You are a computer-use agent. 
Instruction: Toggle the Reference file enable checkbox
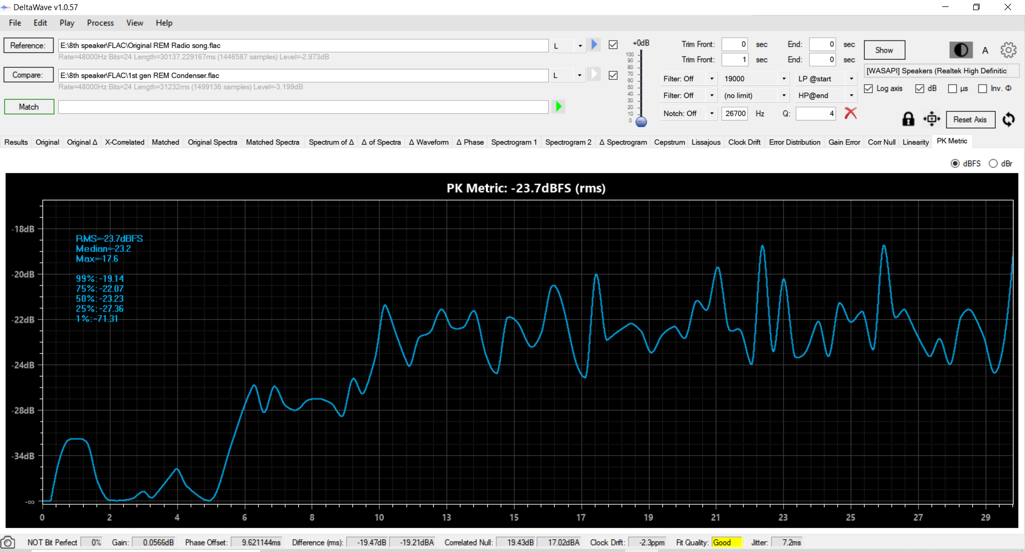point(613,45)
